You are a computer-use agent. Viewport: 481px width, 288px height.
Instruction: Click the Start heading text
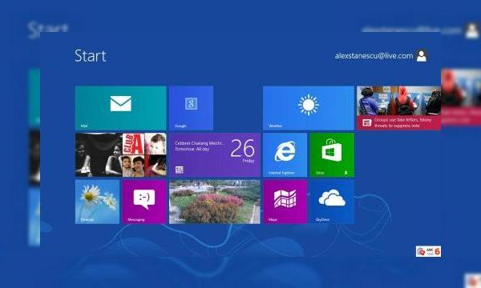pyautogui.click(x=90, y=56)
